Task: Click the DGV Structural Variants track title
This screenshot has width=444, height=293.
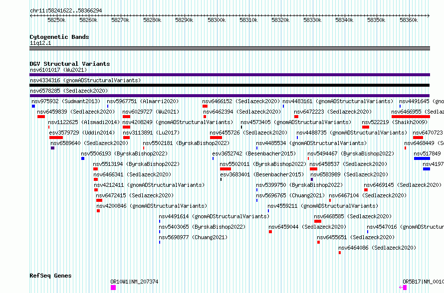Action: [70, 64]
